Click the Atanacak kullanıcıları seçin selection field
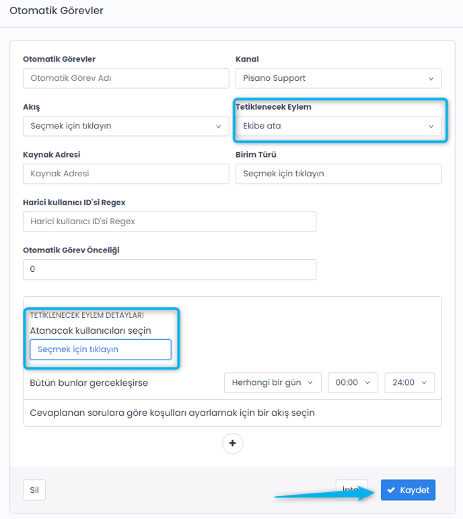 tap(100, 349)
